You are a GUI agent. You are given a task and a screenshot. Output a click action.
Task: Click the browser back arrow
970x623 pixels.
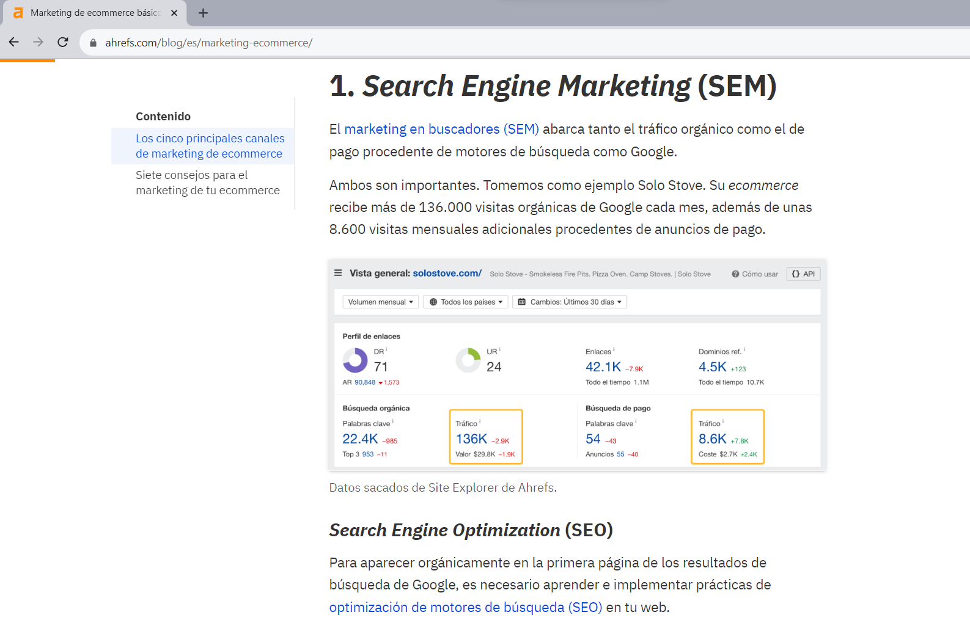[14, 42]
